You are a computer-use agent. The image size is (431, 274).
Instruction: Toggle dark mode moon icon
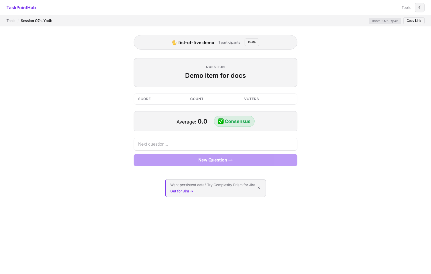[x=419, y=8]
